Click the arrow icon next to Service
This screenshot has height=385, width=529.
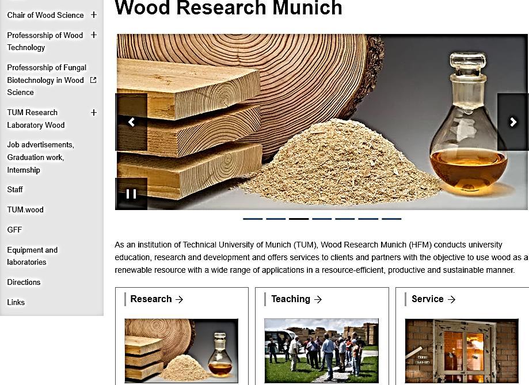[x=451, y=299]
